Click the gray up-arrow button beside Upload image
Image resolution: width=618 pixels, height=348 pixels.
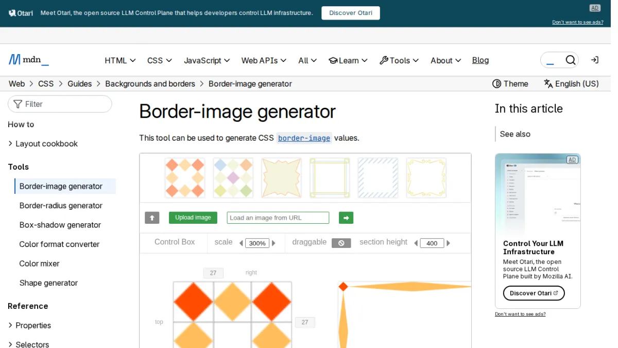(152, 218)
